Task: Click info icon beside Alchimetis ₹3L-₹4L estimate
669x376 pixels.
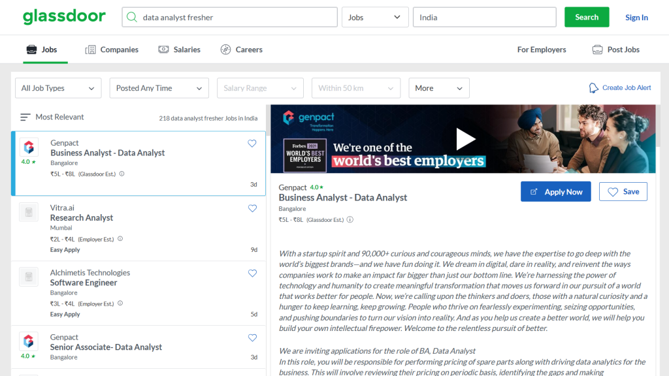Action: coord(120,303)
